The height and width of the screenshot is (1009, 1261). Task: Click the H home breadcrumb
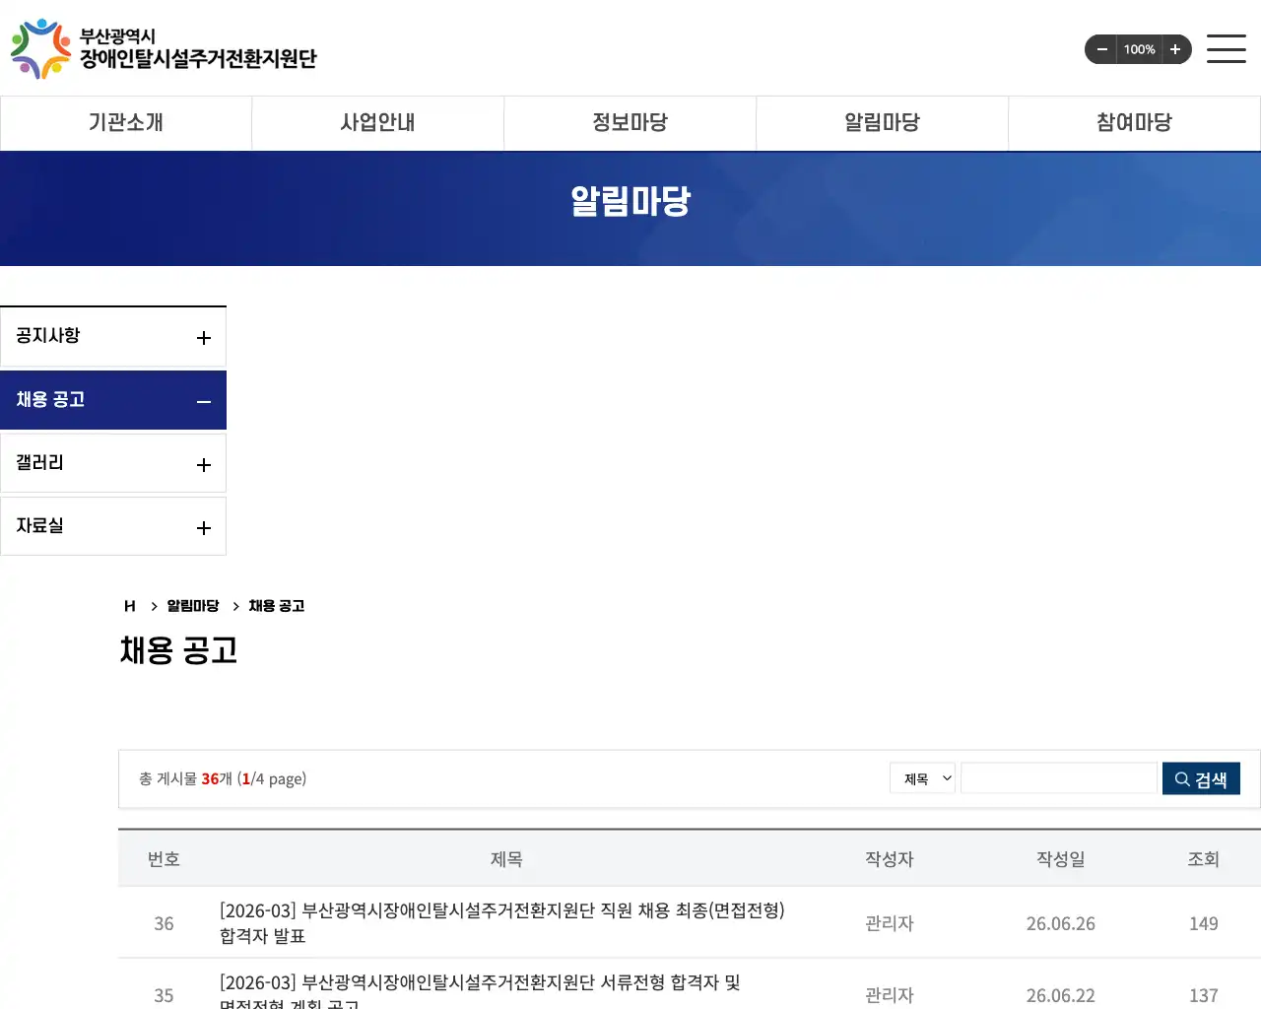click(x=130, y=606)
